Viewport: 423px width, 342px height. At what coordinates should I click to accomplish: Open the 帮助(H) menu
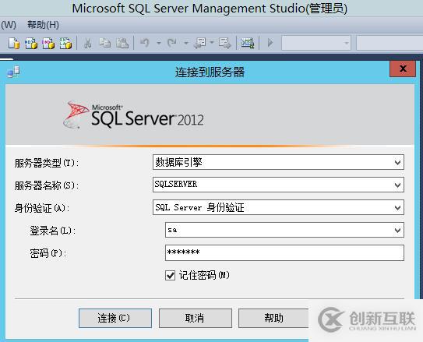pyautogui.click(x=43, y=25)
